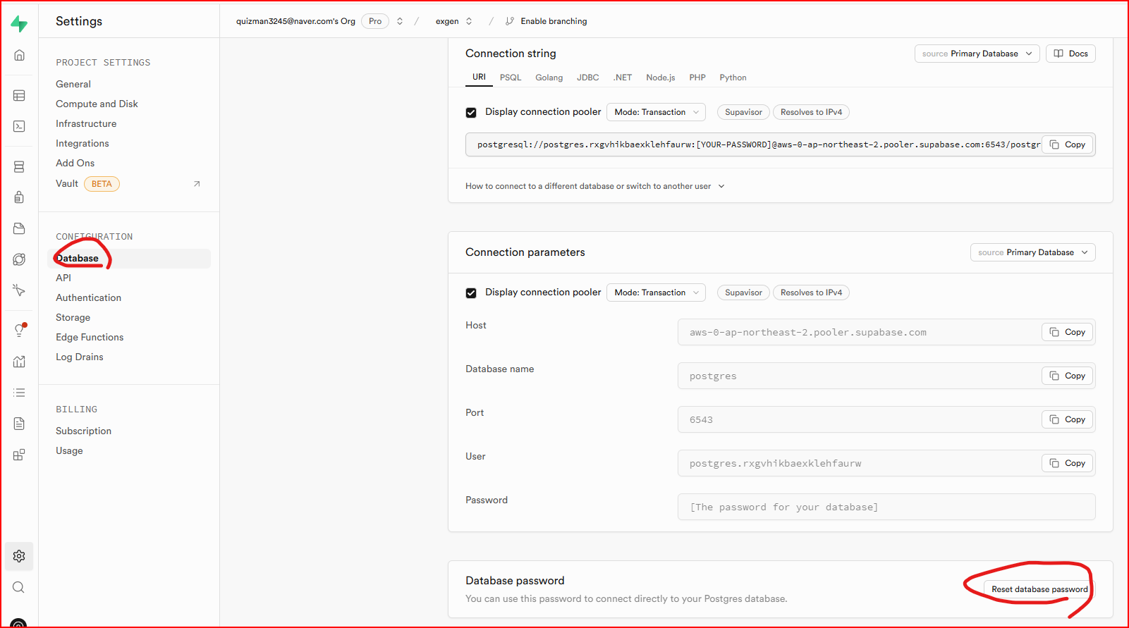
Task: Open Edge Functions configuration settings
Action: pyautogui.click(x=90, y=337)
